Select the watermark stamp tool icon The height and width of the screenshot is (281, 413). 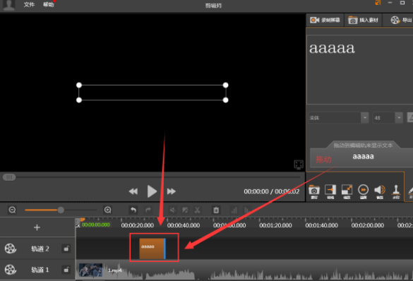[x=396, y=192]
